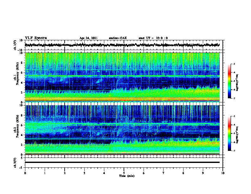Click the "7" minute tick on the time axis

tap(164, 173)
